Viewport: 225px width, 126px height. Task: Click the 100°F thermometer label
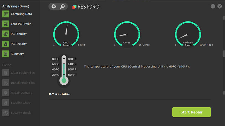tap(72, 69)
